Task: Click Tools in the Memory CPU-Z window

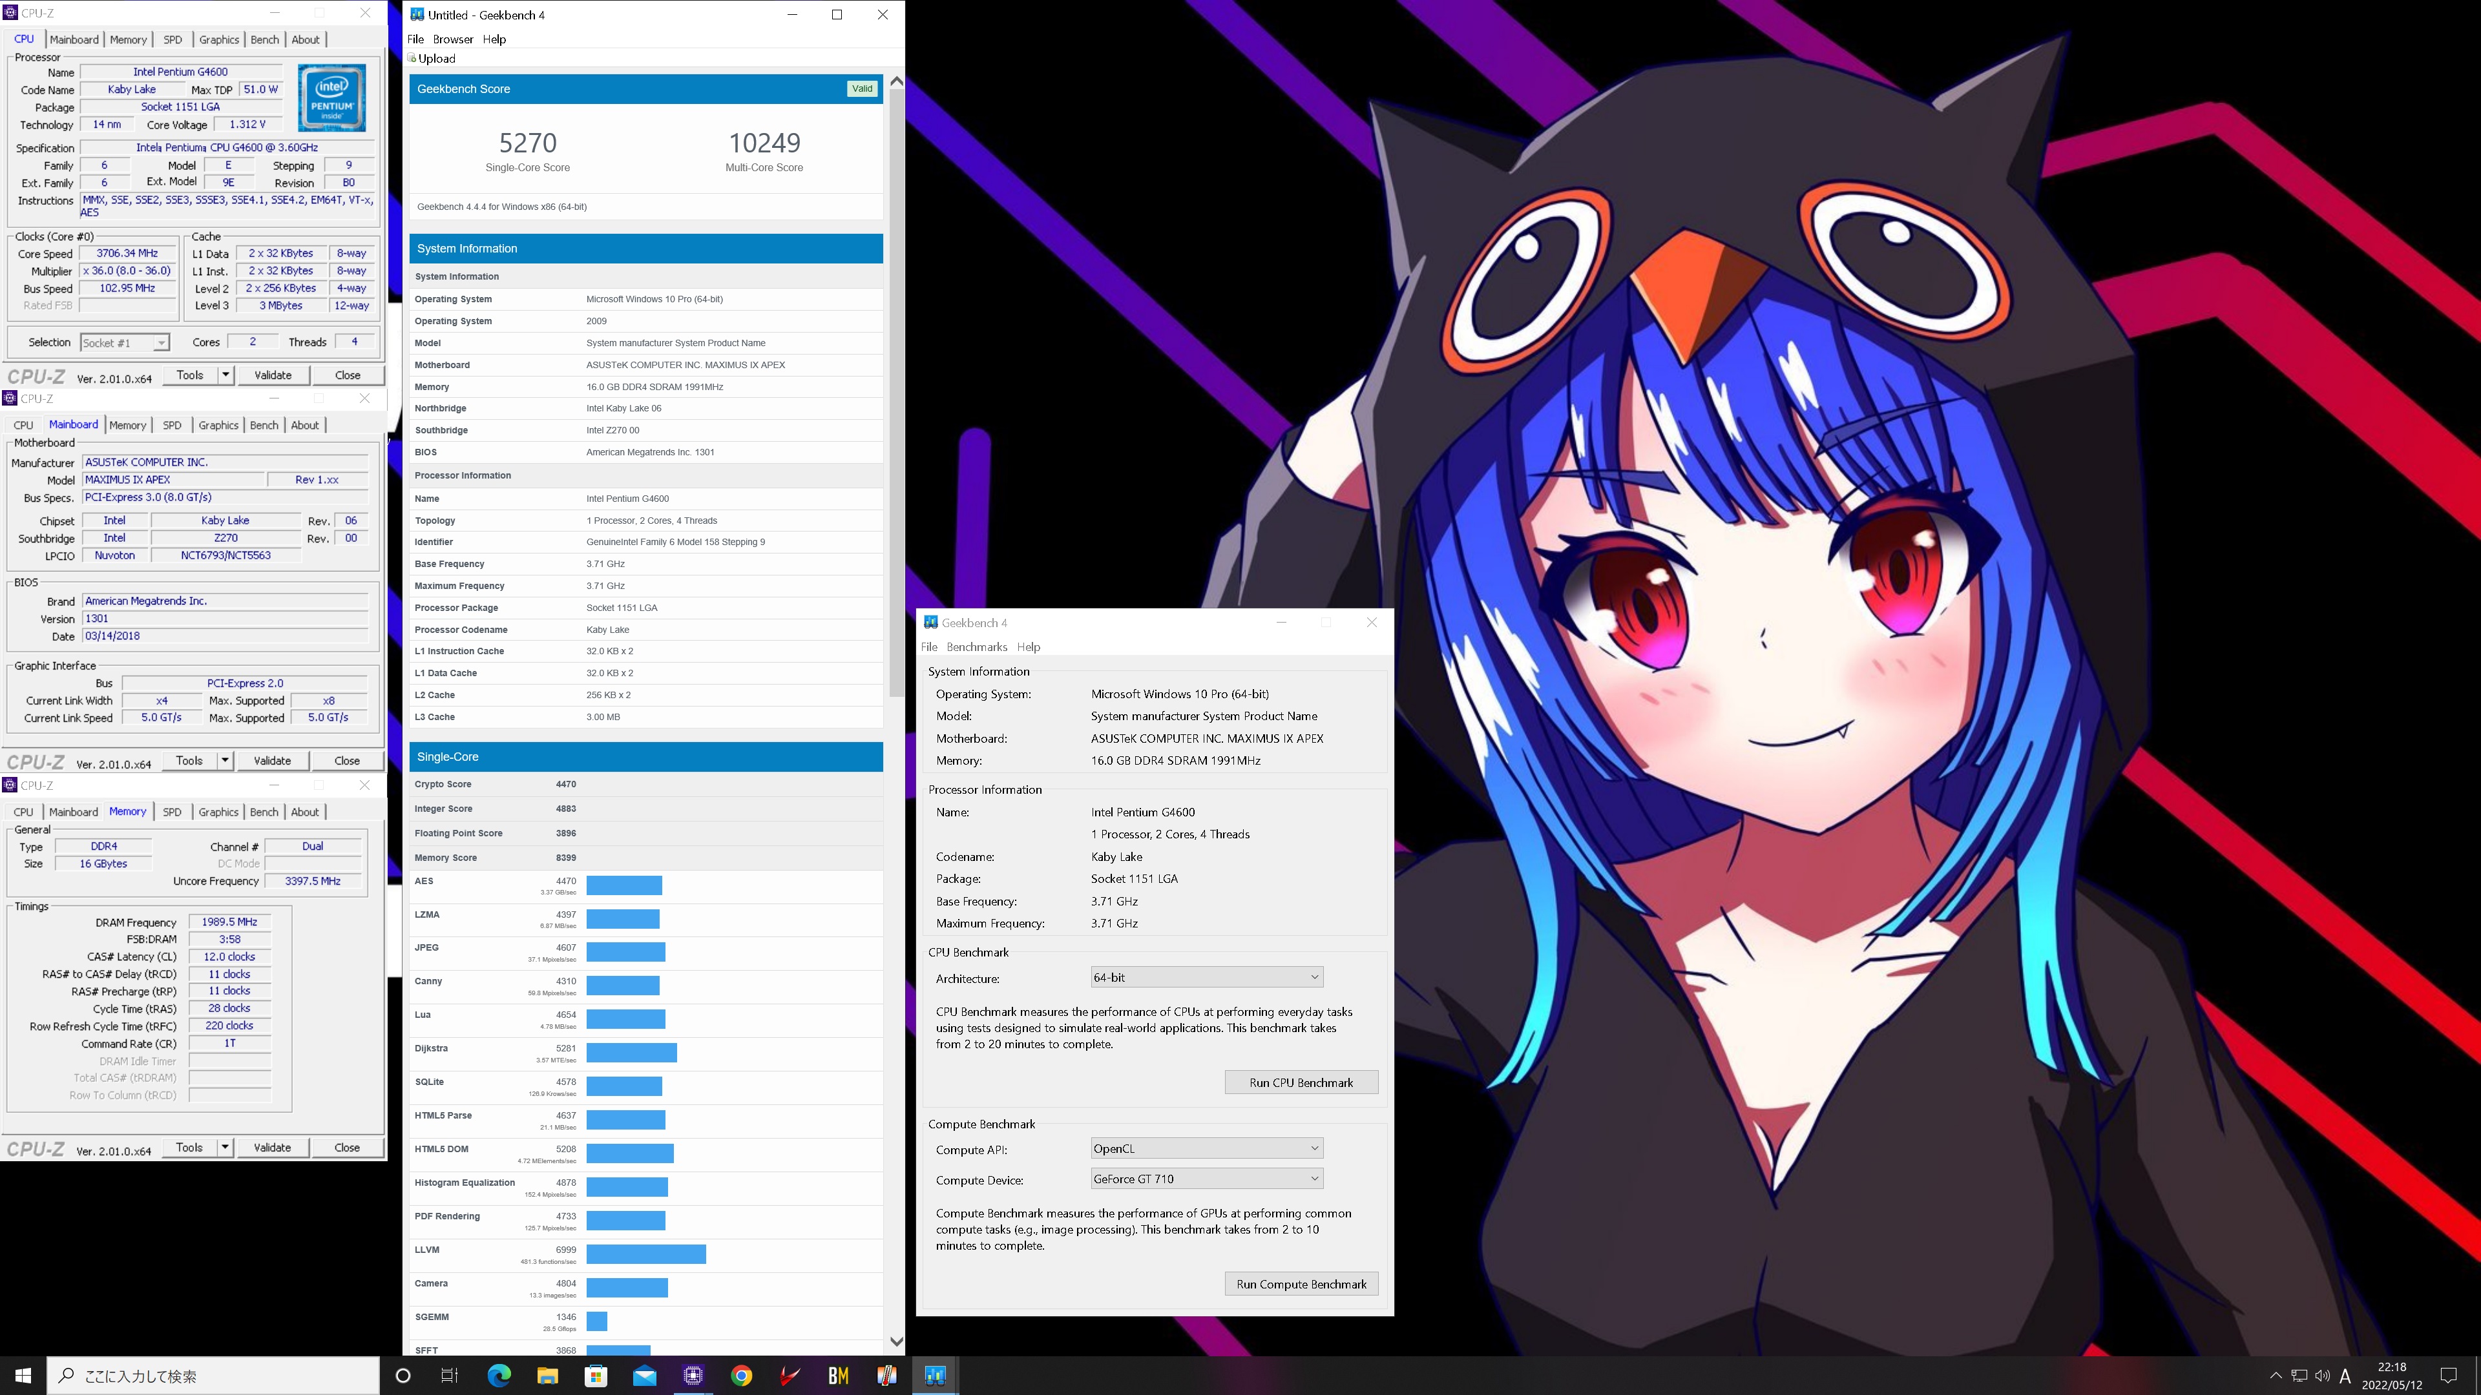Action: (x=189, y=1146)
